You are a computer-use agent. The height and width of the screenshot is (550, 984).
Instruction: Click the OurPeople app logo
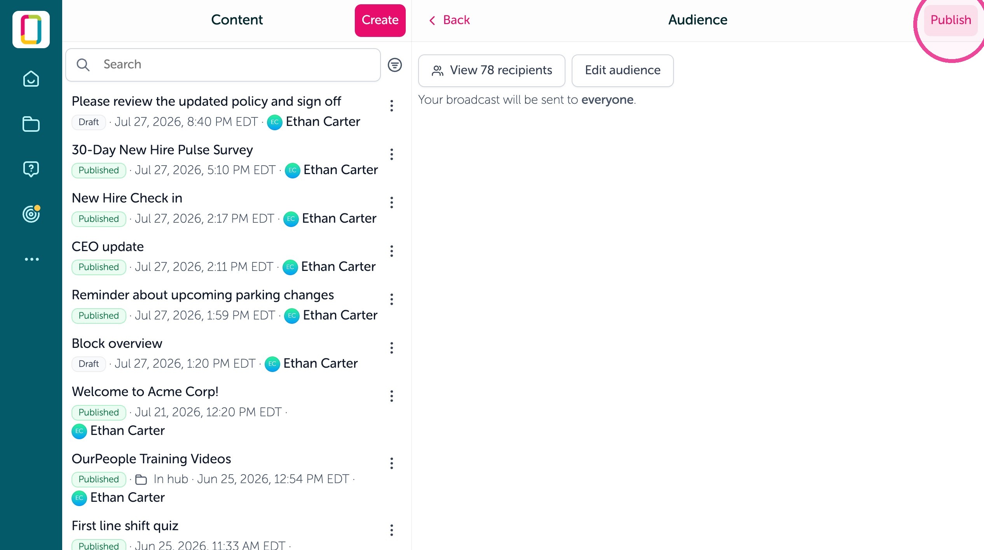click(31, 30)
